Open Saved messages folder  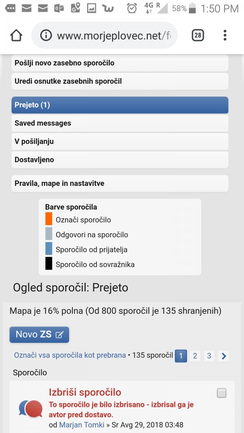coord(120,123)
